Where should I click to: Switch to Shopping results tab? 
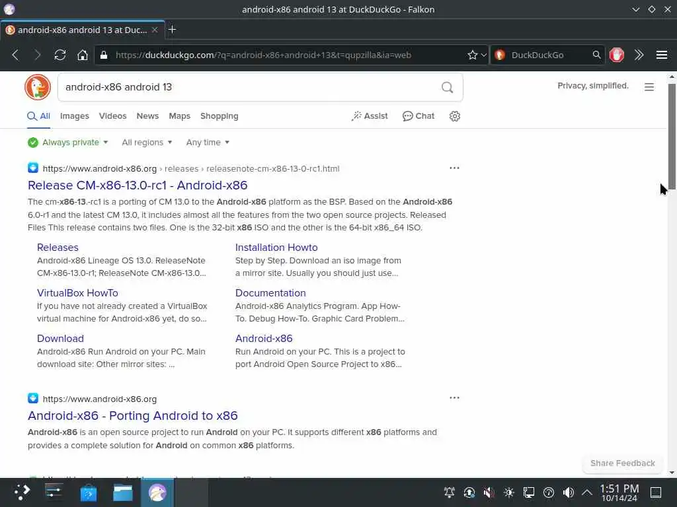tap(219, 116)
